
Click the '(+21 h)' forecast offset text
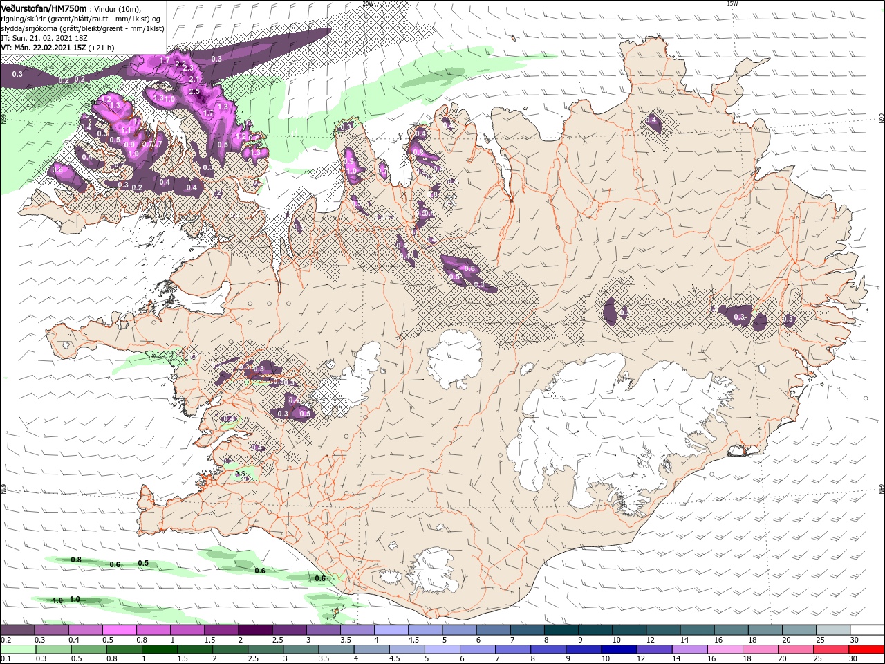pyautogui.click(x=102, y=48)
